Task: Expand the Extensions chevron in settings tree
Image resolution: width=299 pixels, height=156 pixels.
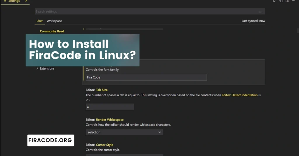Action: point(37,68)
